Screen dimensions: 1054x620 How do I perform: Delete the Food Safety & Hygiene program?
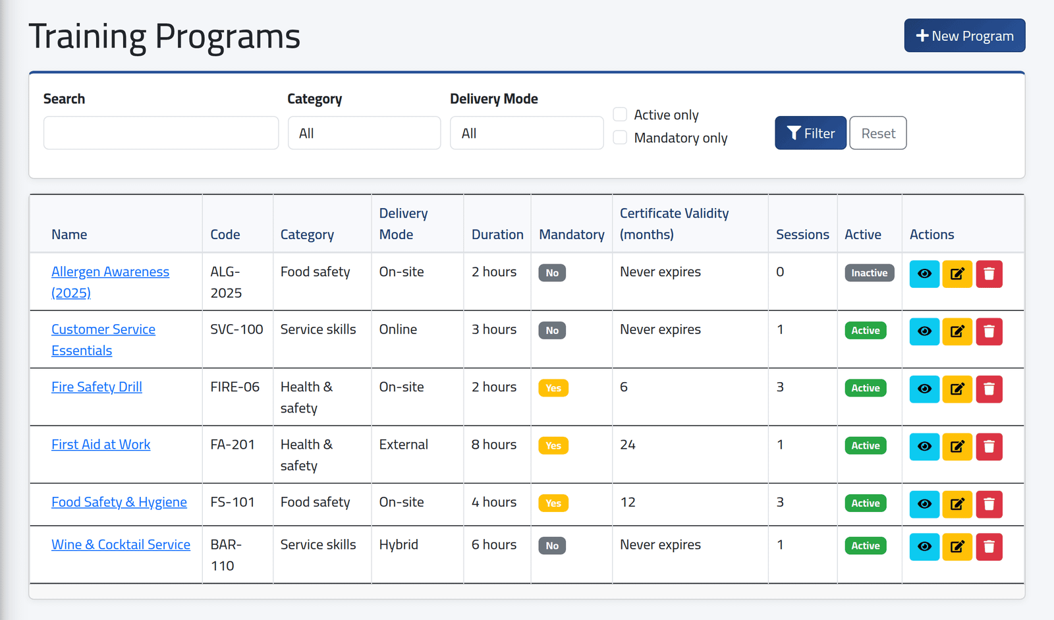(x=989, y=505)
